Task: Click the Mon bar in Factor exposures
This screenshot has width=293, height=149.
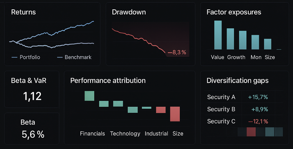Action: pos(255,42)
